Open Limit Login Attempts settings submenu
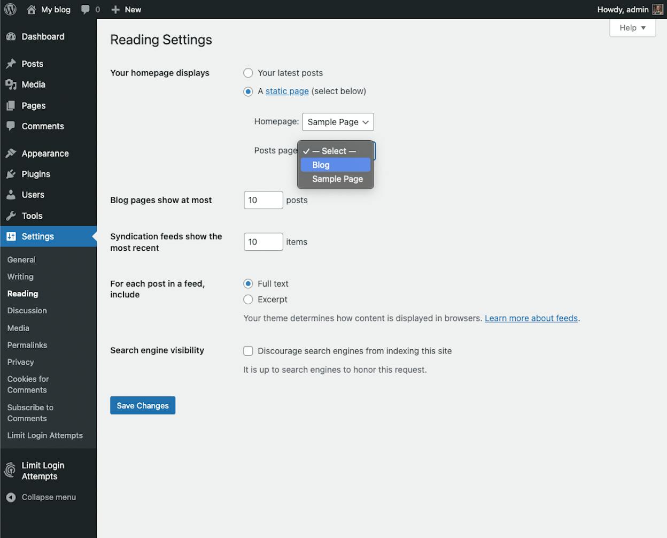This screenshot has width=667, height=538. pyautogui.click(x=45, y=435)
